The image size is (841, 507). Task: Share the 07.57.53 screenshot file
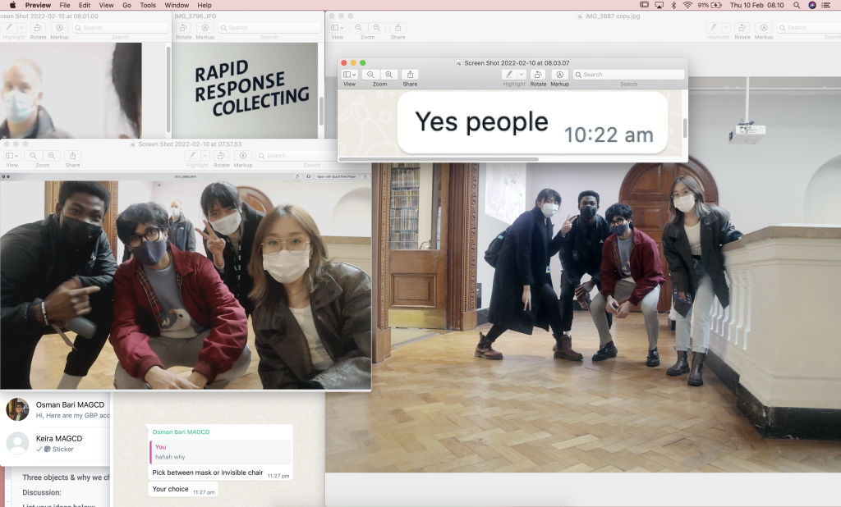click(73, 155)
